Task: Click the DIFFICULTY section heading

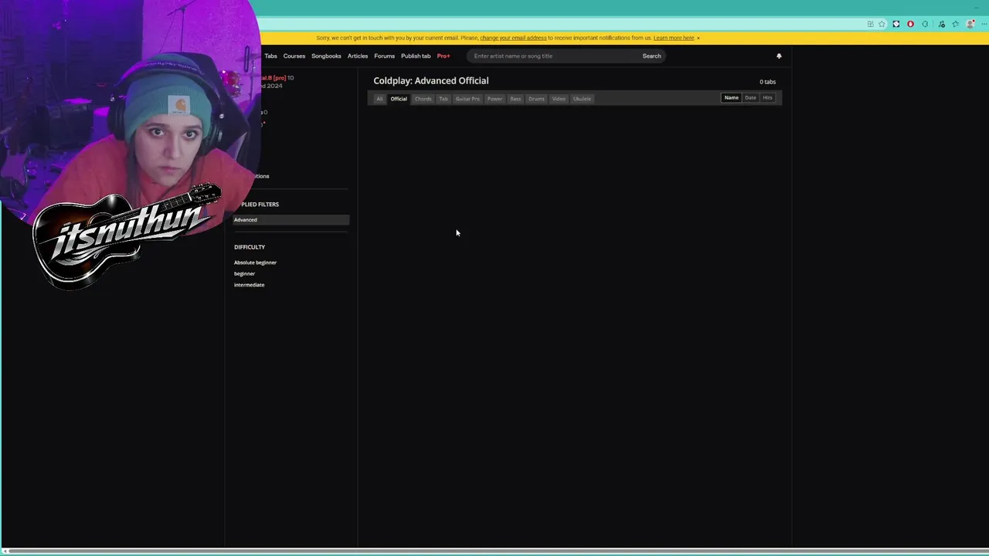Action: click(x=250, y=247)
